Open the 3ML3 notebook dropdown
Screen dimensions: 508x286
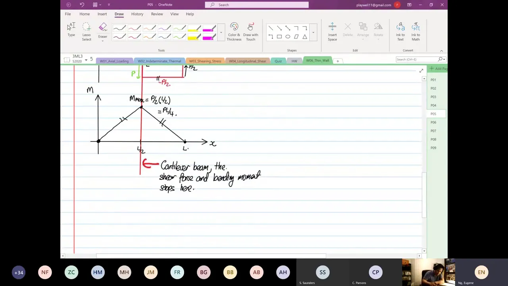click(86, 60)
